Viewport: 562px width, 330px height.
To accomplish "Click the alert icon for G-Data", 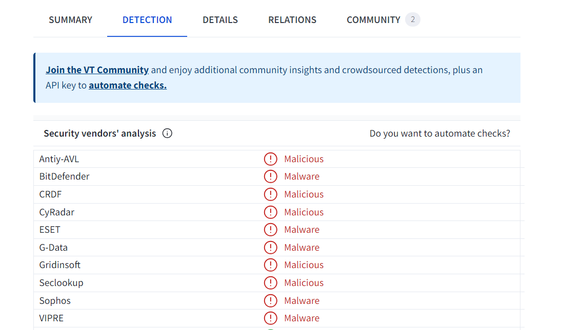I will click(270, 248).
